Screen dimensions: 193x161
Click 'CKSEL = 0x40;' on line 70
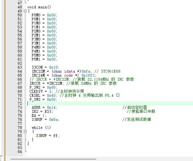click(43, 95)
